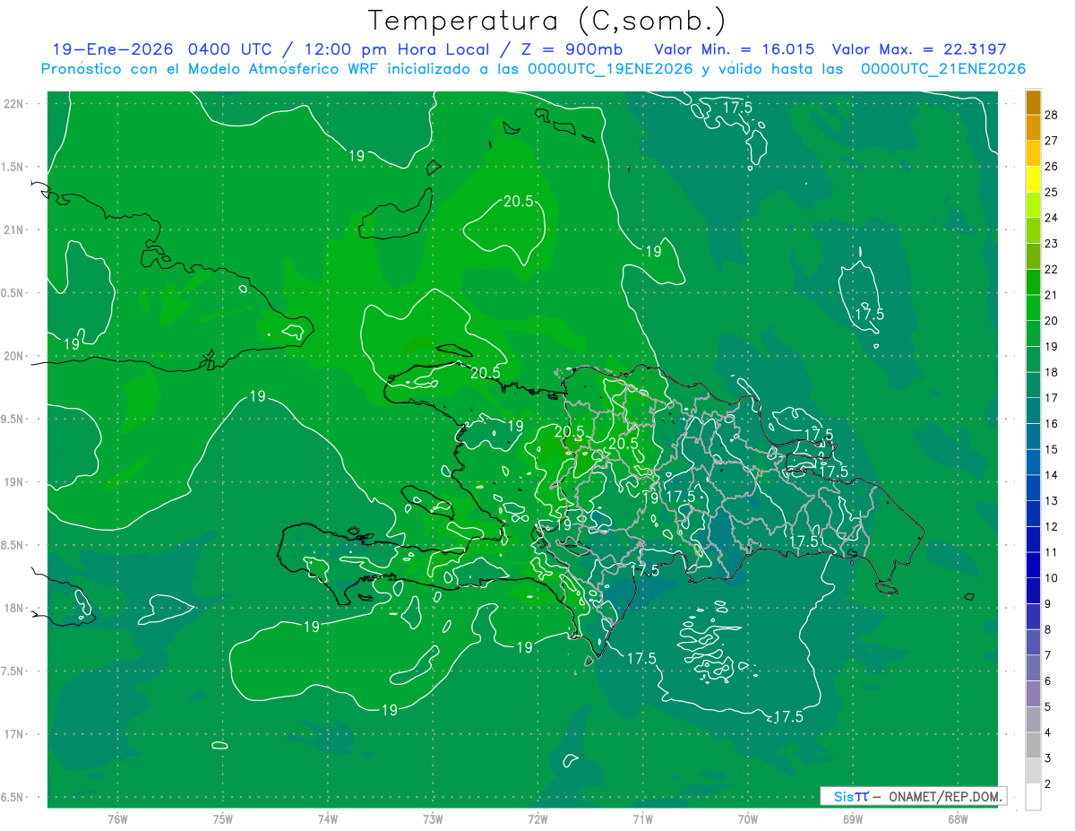Click the '73W' longitude axis label
The height and width of the screenshot is (831, 1075).
tap(433, 819)
